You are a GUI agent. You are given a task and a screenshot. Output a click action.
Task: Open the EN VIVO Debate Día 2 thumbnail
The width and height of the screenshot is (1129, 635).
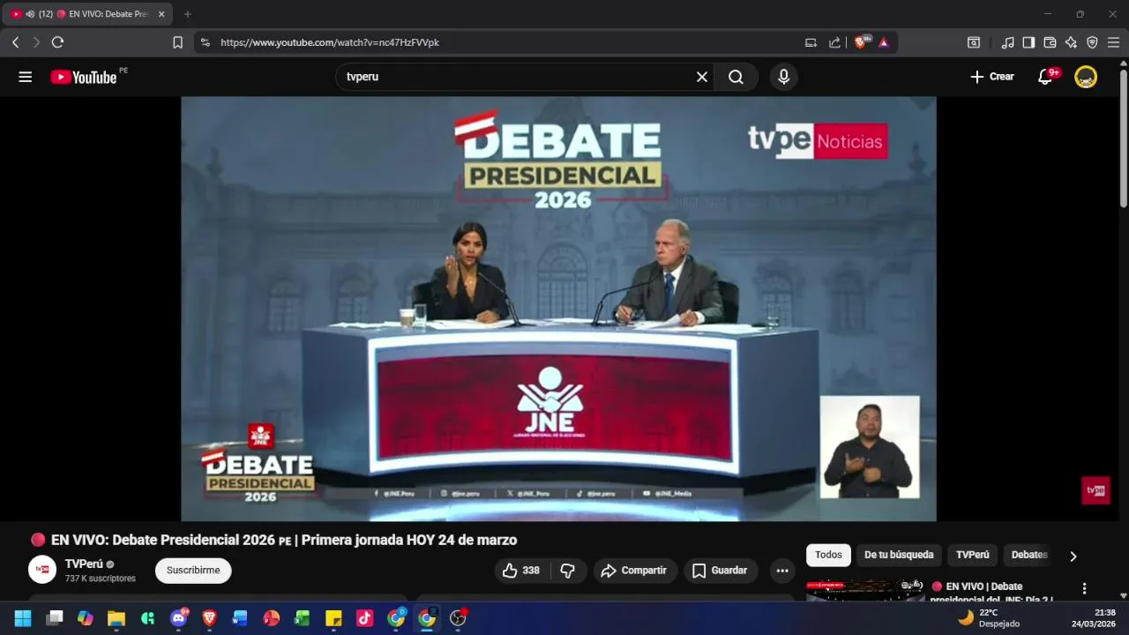pyautogui.click(x=865, y=590)
